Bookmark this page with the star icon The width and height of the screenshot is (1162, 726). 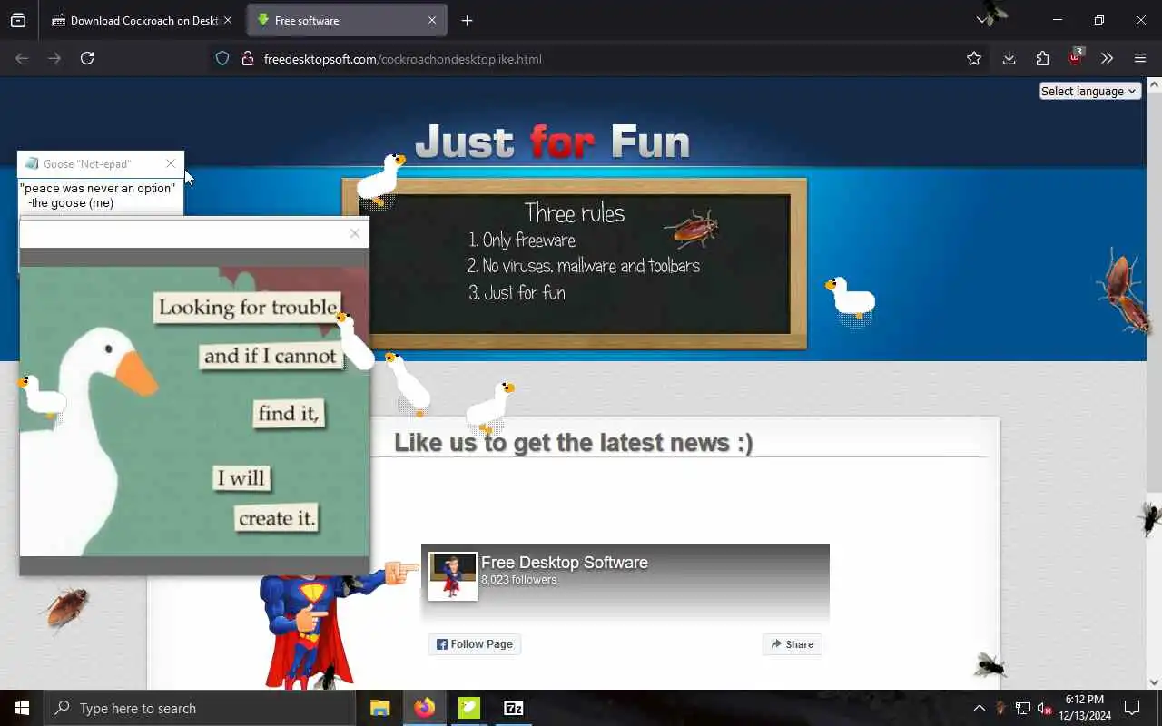974,58
